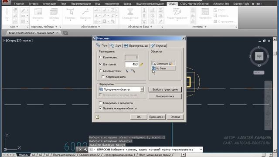Viewport: 279px width, 157px height.
Task: Click the Шаг копий value field showing 450
Action: coord(132,64)
